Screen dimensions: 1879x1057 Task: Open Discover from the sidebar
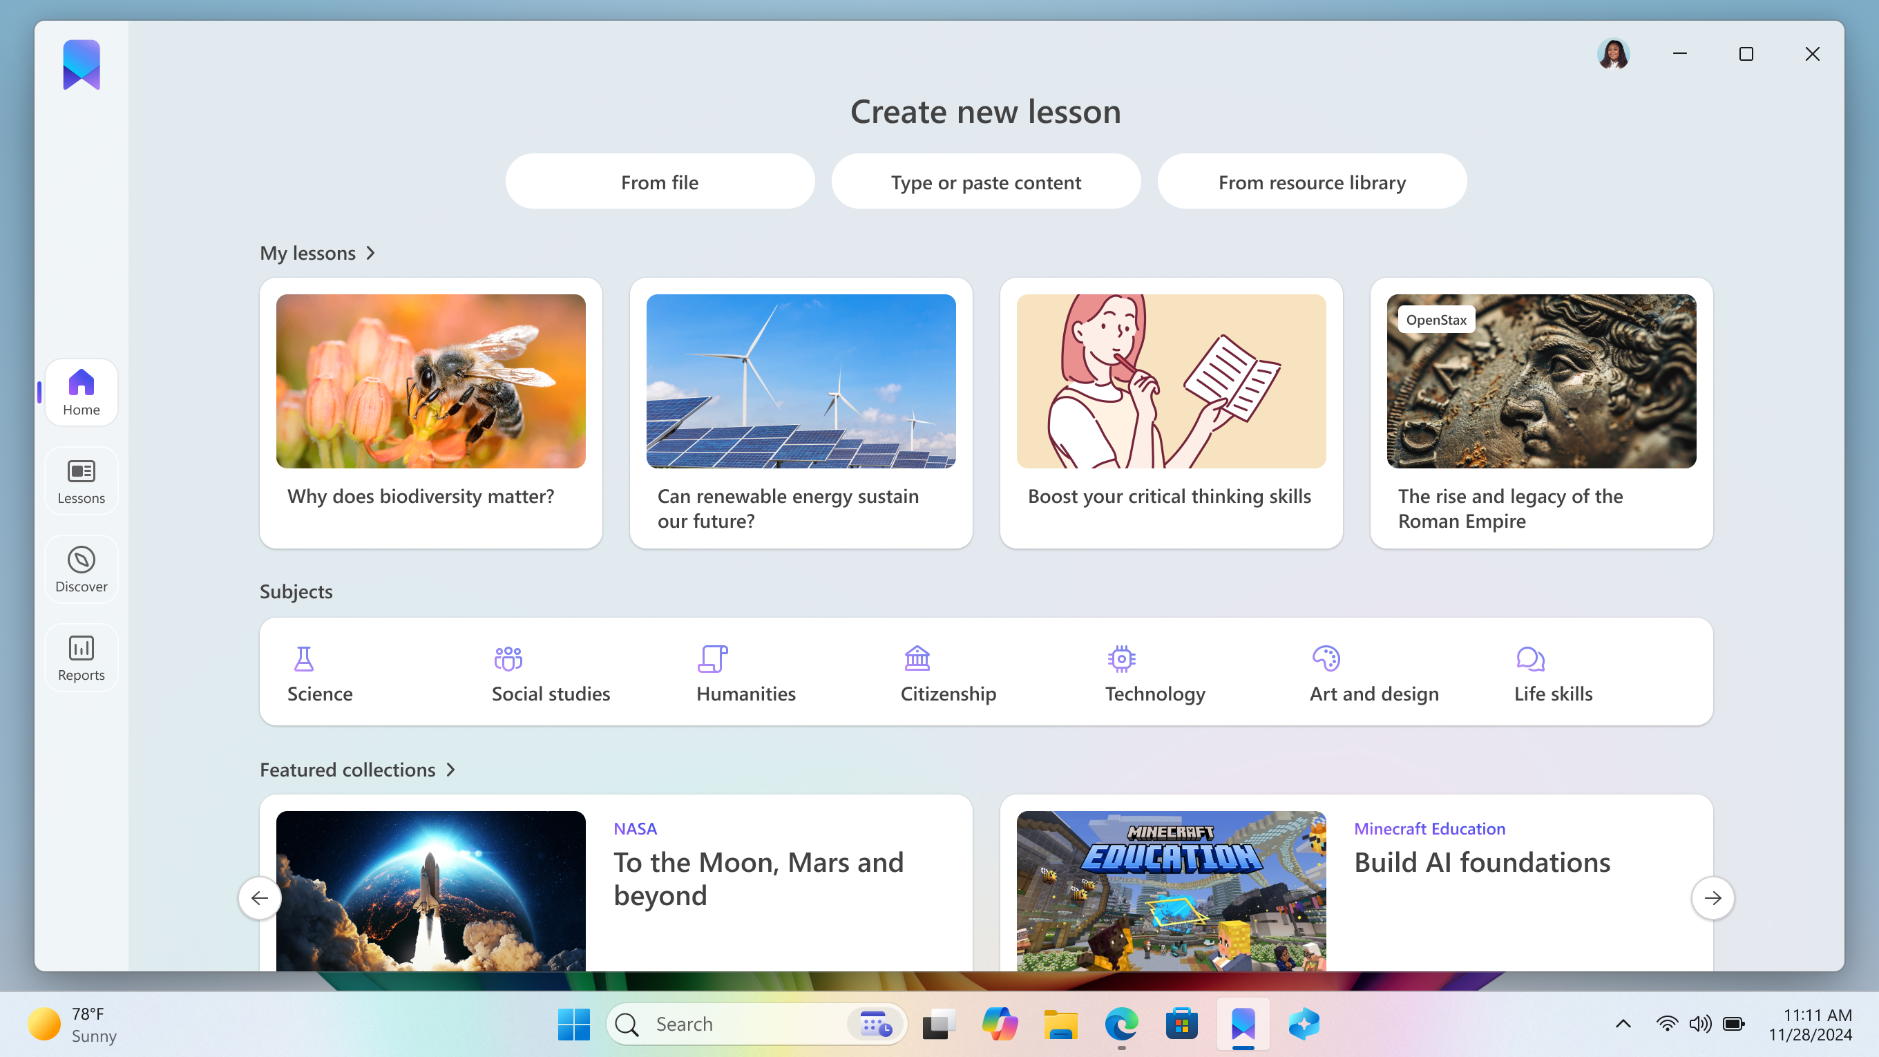click(x=80, y=570)
